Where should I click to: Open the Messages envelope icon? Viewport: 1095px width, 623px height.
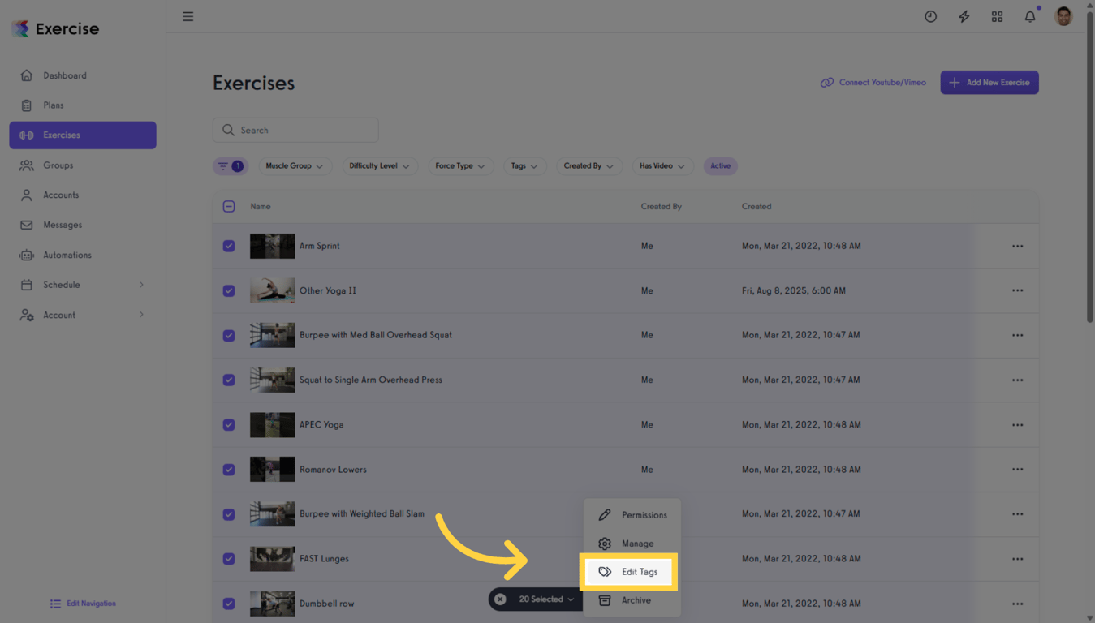point(27,225)
